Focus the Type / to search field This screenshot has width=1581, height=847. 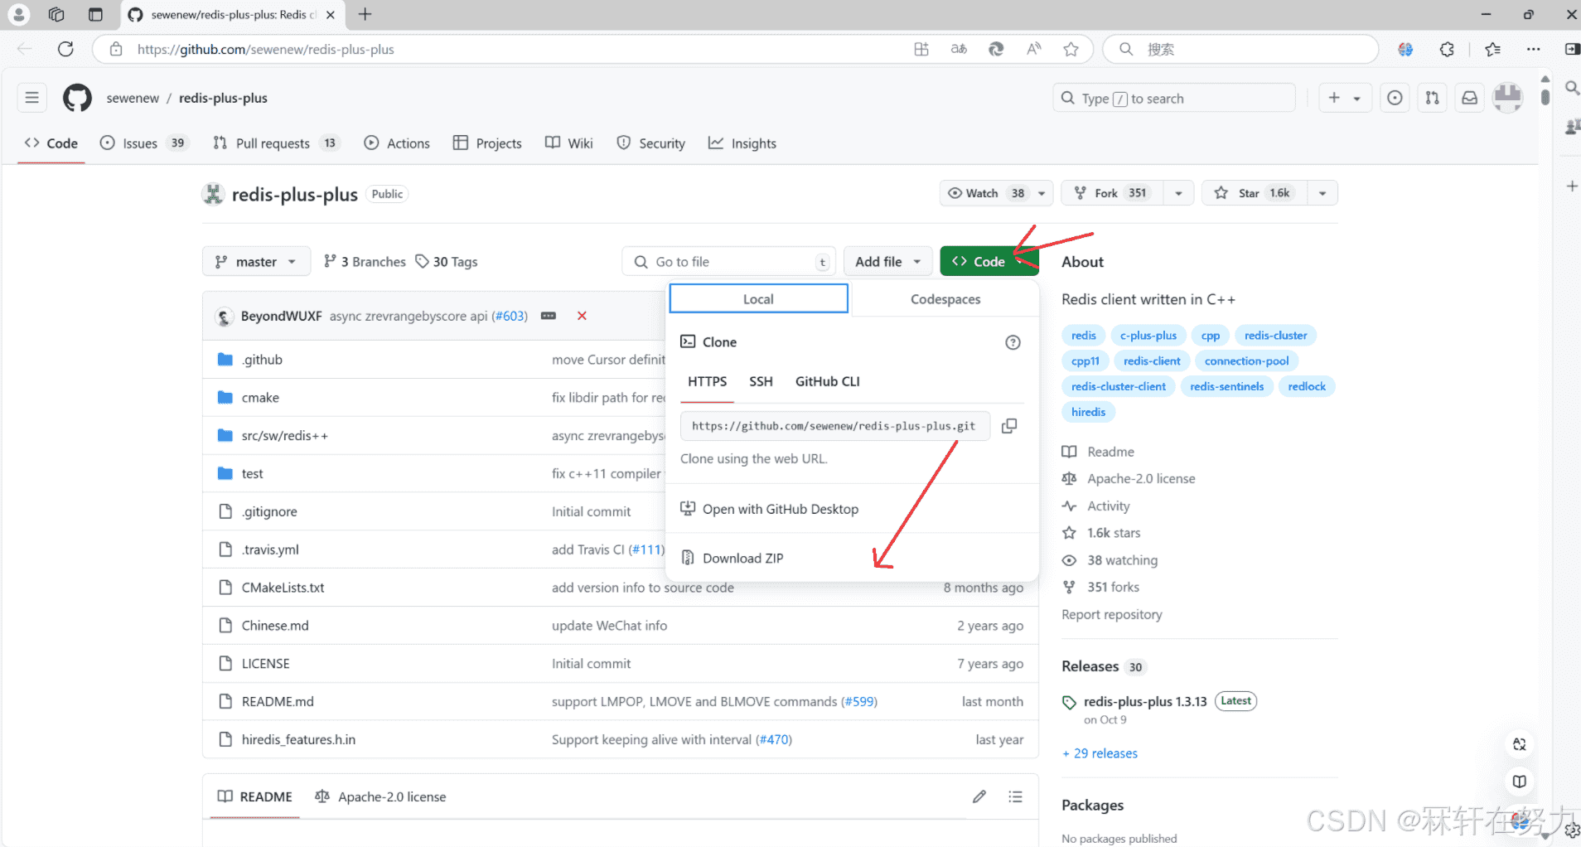tap(1174, 98)
